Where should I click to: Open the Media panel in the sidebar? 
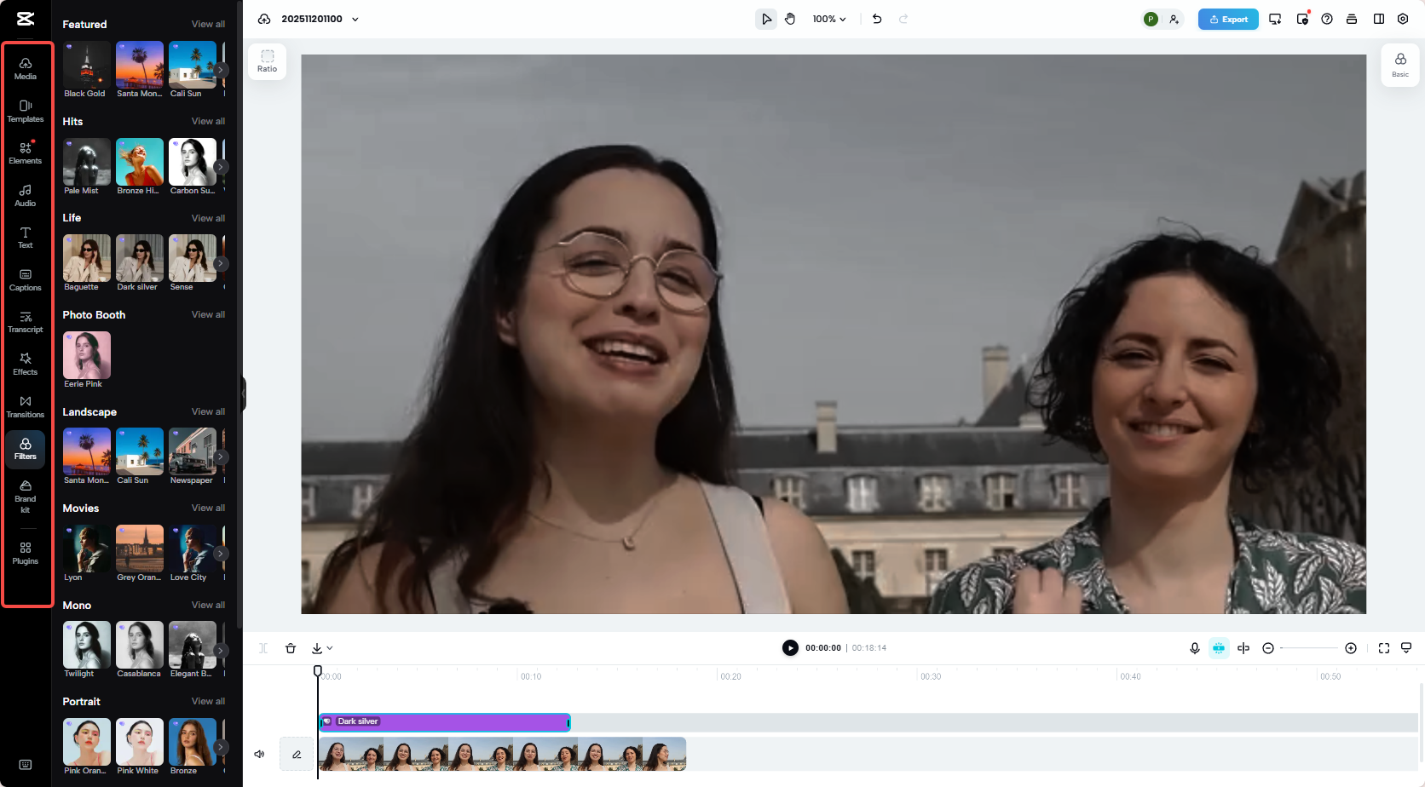(x=25, y=68)
